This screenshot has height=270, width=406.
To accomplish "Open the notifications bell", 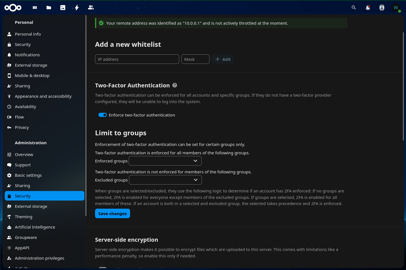I will point(368,8).
